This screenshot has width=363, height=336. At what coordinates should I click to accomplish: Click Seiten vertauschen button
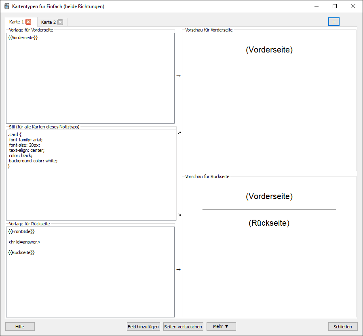pos(183,327)
